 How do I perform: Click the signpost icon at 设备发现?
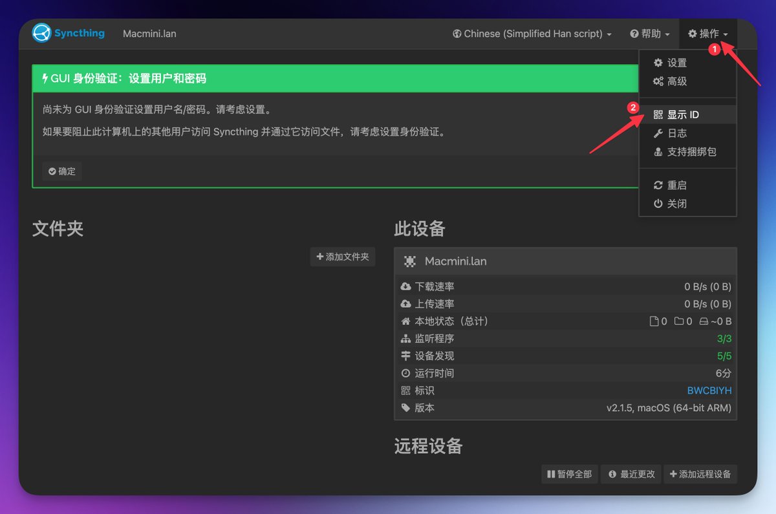point(406,356)
